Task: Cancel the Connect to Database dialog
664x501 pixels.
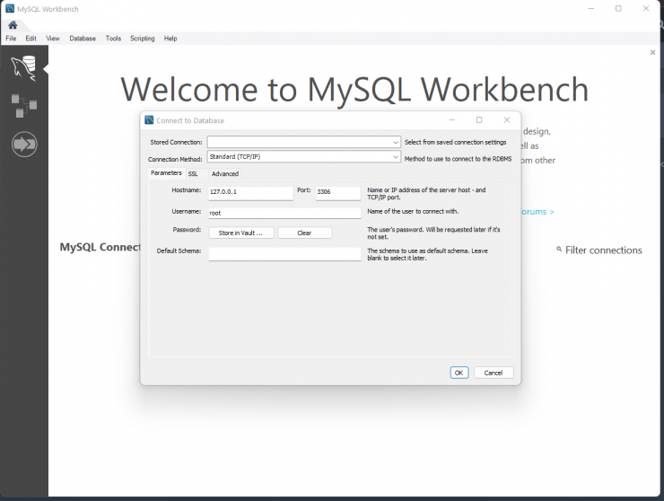Action: click(494, 373)
